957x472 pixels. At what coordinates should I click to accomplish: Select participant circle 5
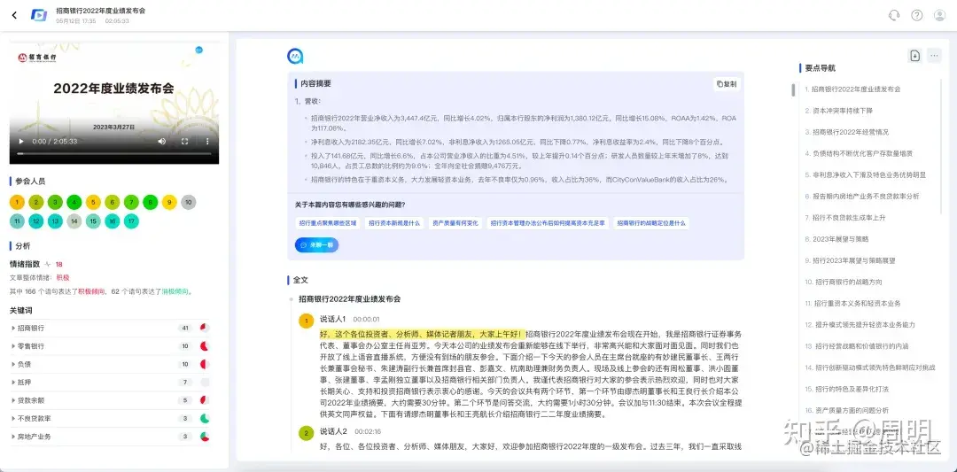pyautogui.click(x=93, y=203)
